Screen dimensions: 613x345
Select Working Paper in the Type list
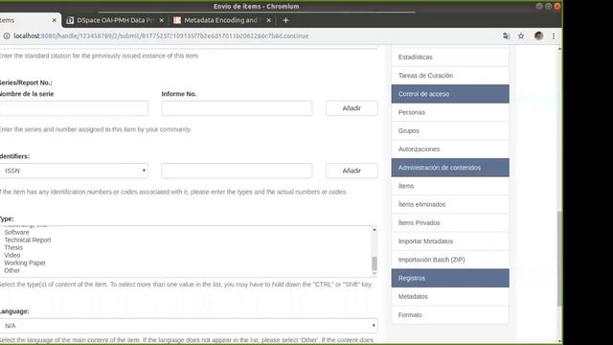coord(25,263)
